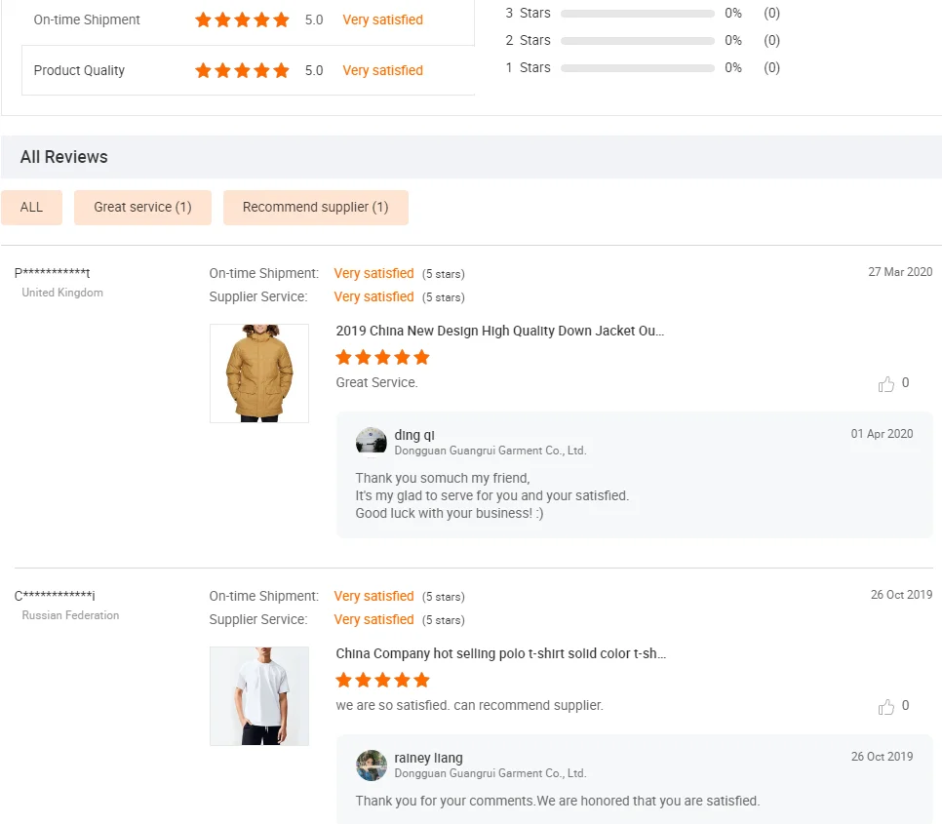Open the white polo t-shirt product thumbnail
942x824 pixels.
coord(259,696)
